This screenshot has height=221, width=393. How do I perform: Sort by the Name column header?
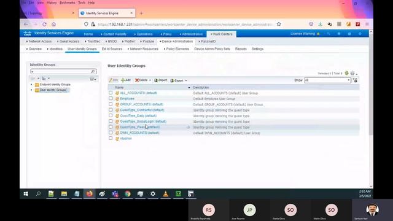[119, 87]
